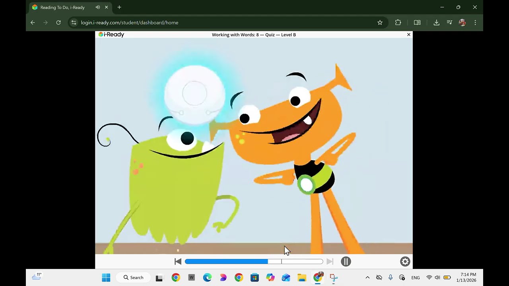
Task: Close the i-Ready quiz window
Action: click(408, 35)
